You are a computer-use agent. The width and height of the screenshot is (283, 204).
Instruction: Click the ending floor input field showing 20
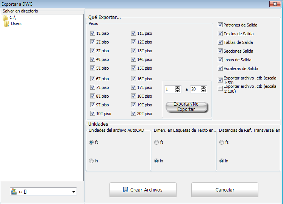point(195,89)
